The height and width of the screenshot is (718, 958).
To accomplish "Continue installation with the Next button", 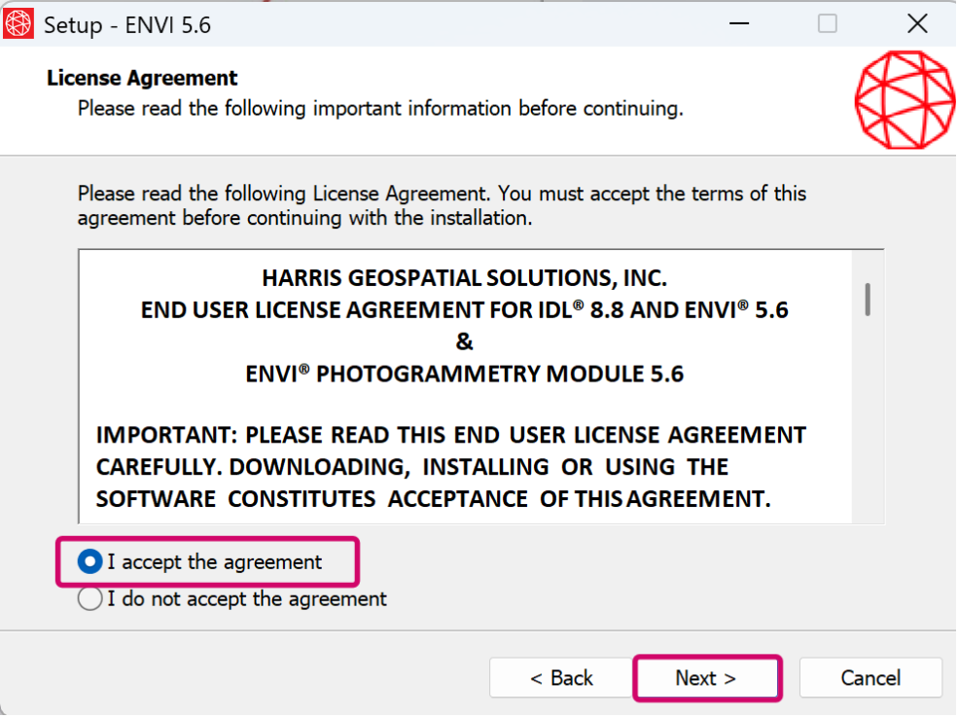I will coord(706,678).
